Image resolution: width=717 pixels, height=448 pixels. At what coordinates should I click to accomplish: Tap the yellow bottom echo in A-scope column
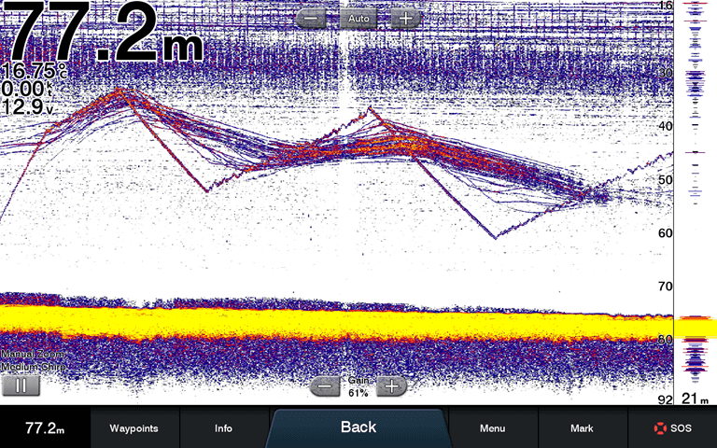click(696, 327)
